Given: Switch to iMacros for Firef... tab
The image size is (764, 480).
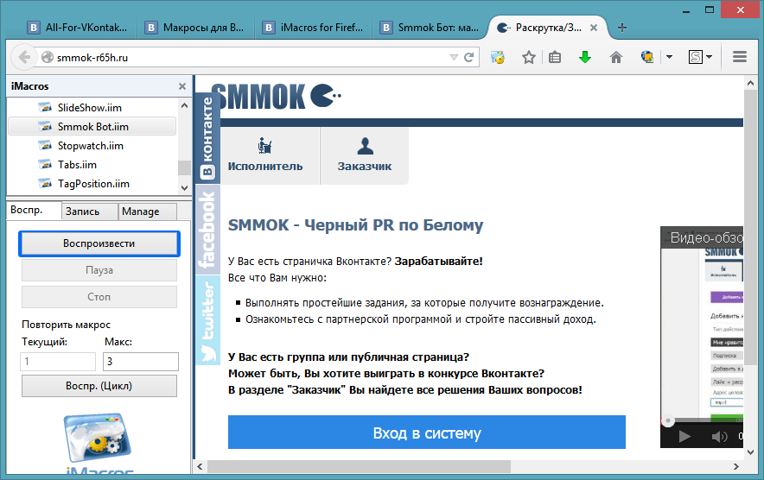Looking at the screenshot, I should (314, 28).
